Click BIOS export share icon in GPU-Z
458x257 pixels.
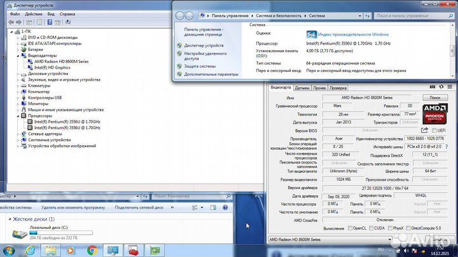pyautogui.click(x=424, y=130)
